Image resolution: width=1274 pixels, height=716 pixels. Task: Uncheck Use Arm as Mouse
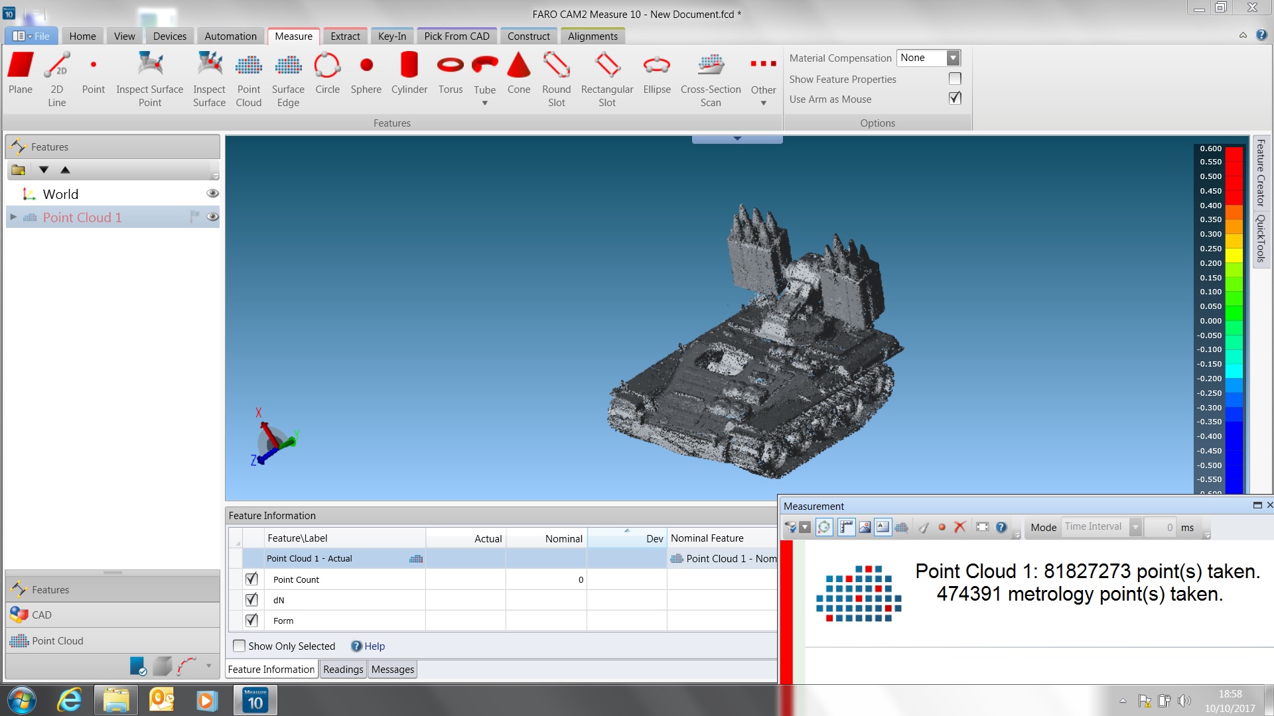pyautogui.click(x=955, y=99)
